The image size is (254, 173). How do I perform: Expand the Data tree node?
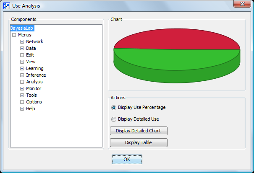[x=22, y=49]
